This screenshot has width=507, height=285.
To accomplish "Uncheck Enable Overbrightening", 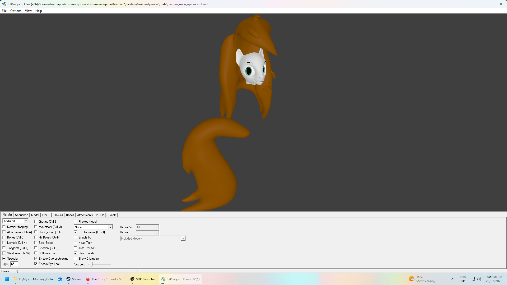I will click(36, 259).
